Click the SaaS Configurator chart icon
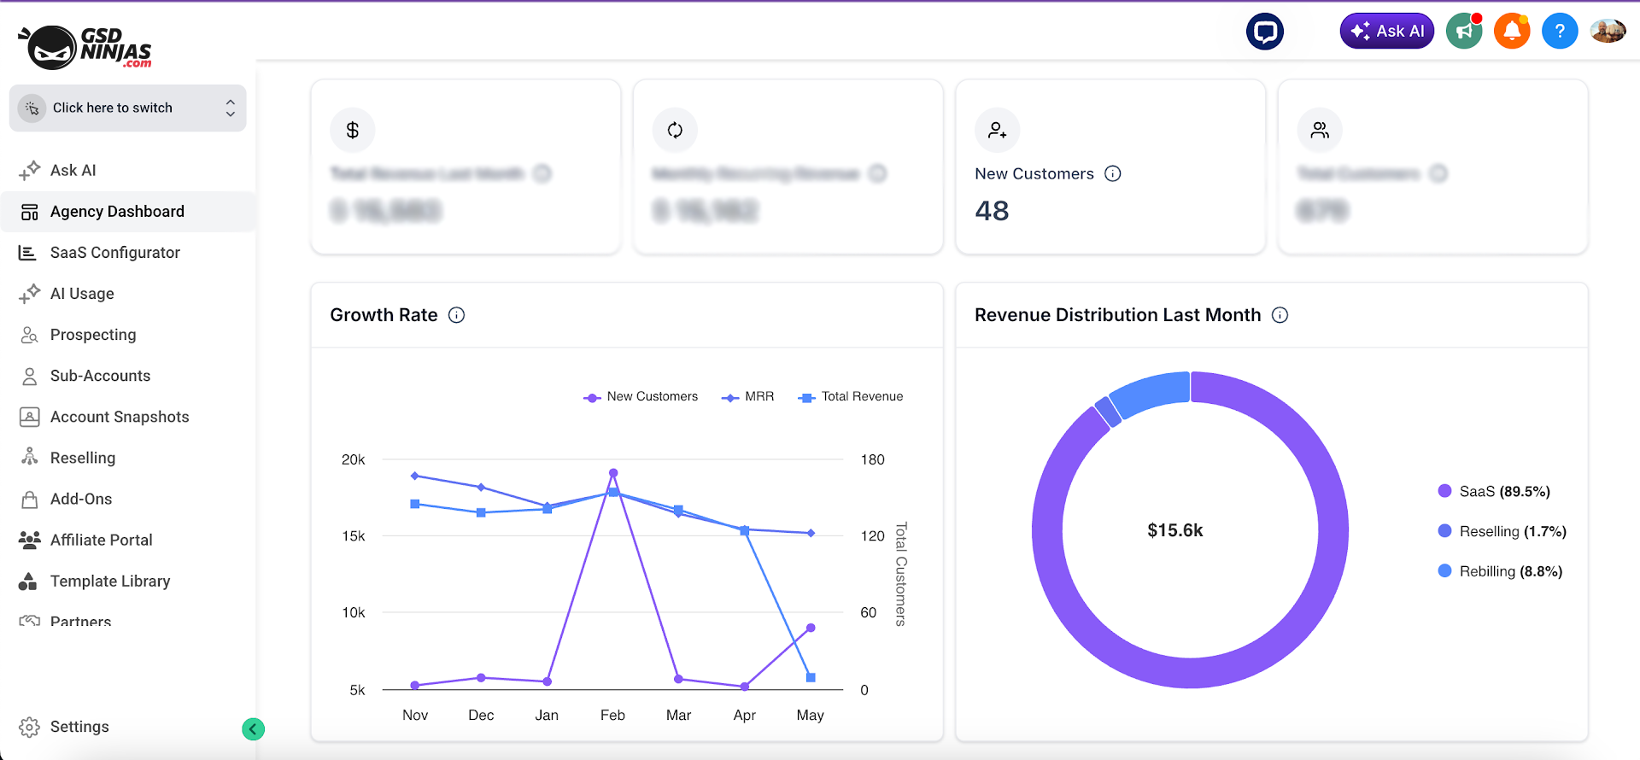 [27, 253]
